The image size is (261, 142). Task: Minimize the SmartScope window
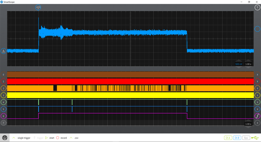241,2
